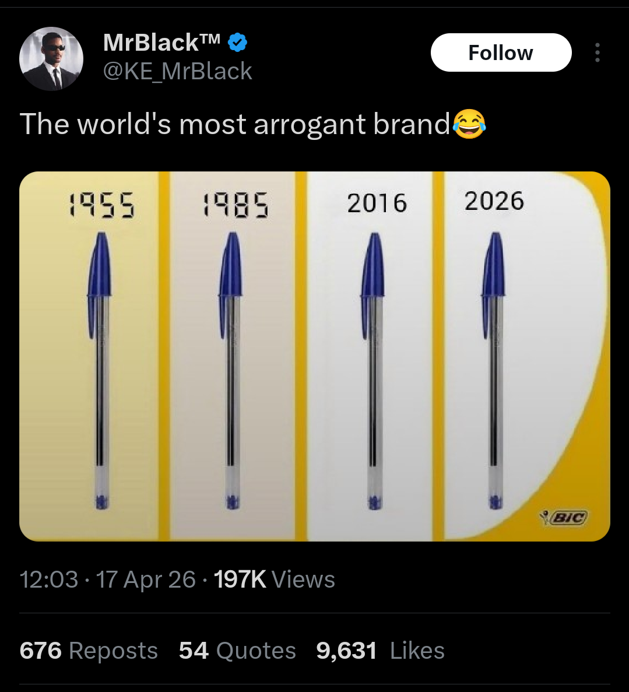Open the three-dot more options menu
Image resolution: width=629 pixels, height=692 pixels.
(x=597, y=52)
